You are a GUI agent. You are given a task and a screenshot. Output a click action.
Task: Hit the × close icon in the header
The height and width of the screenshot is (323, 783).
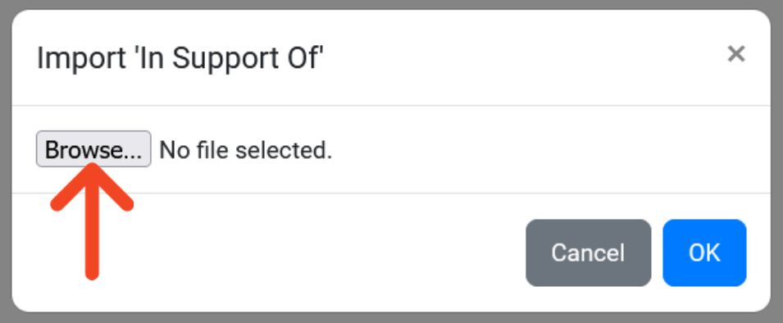tap(736, 53)
